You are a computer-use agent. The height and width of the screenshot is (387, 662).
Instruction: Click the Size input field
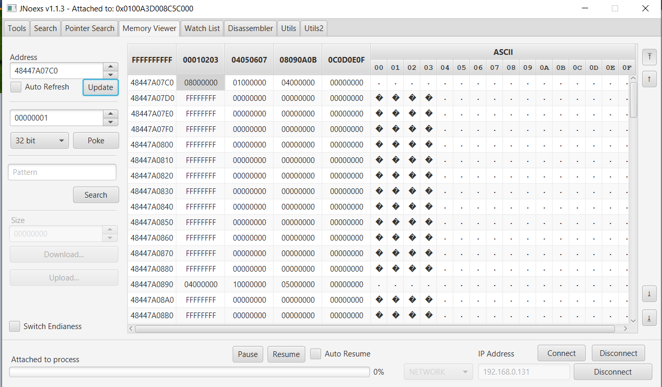57,234
